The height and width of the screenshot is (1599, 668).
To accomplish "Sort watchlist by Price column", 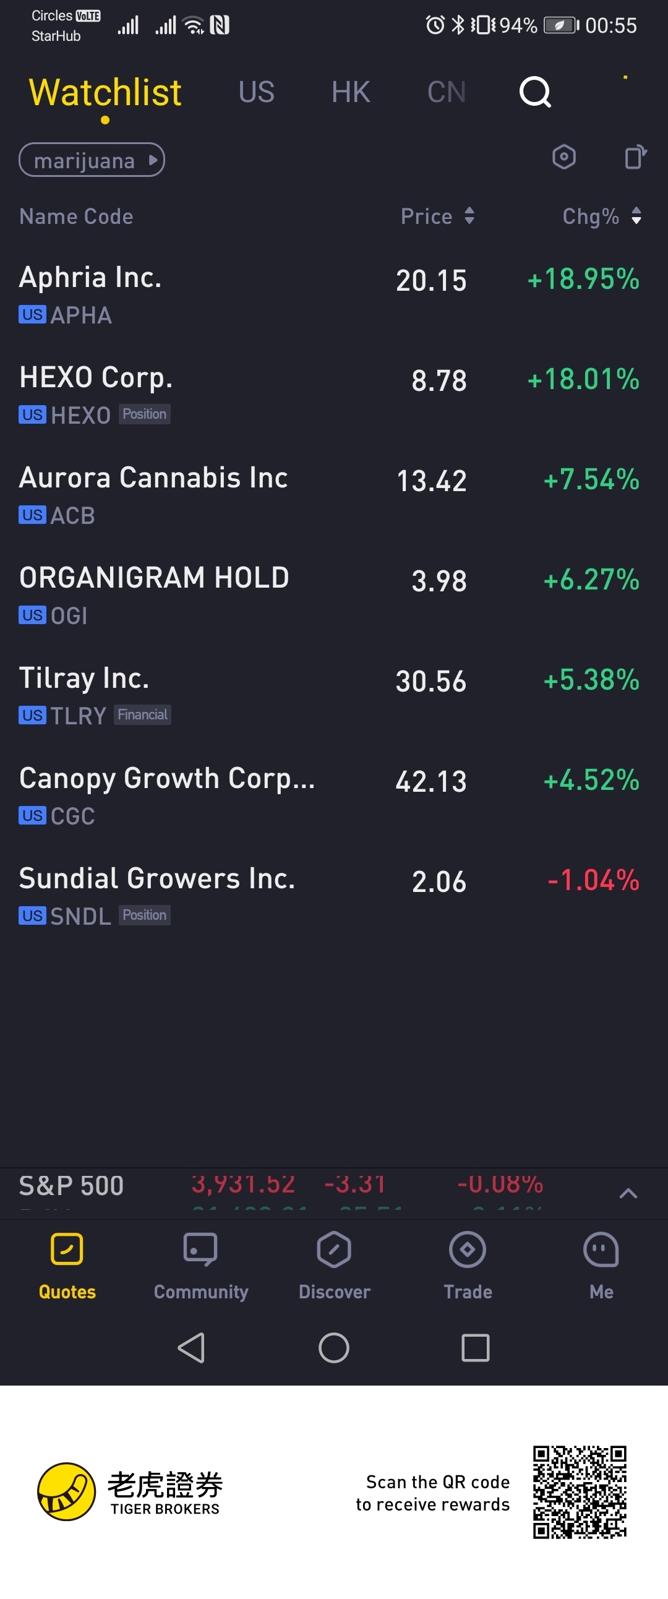I will (438, 216).
